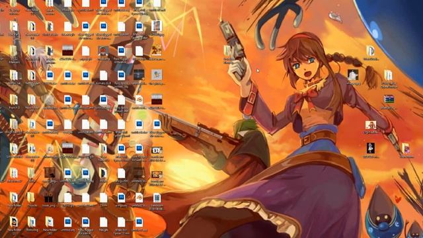Select the wingsubj Photoshop file
The image size is (423, 238).
[121, 198]
